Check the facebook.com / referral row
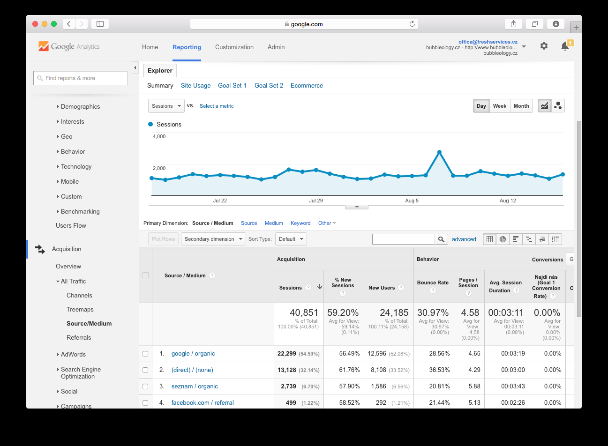Screen dimensions: 608x446 coord(145,403)
